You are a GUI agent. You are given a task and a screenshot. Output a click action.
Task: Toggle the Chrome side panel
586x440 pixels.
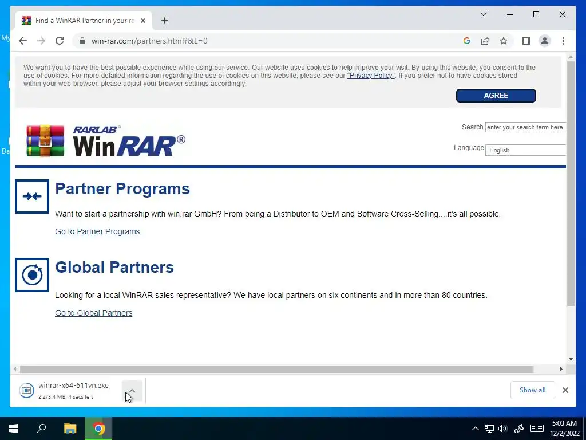(526, 41)
